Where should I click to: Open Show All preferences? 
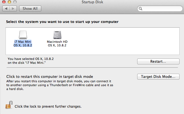click(x=30, y=9)
